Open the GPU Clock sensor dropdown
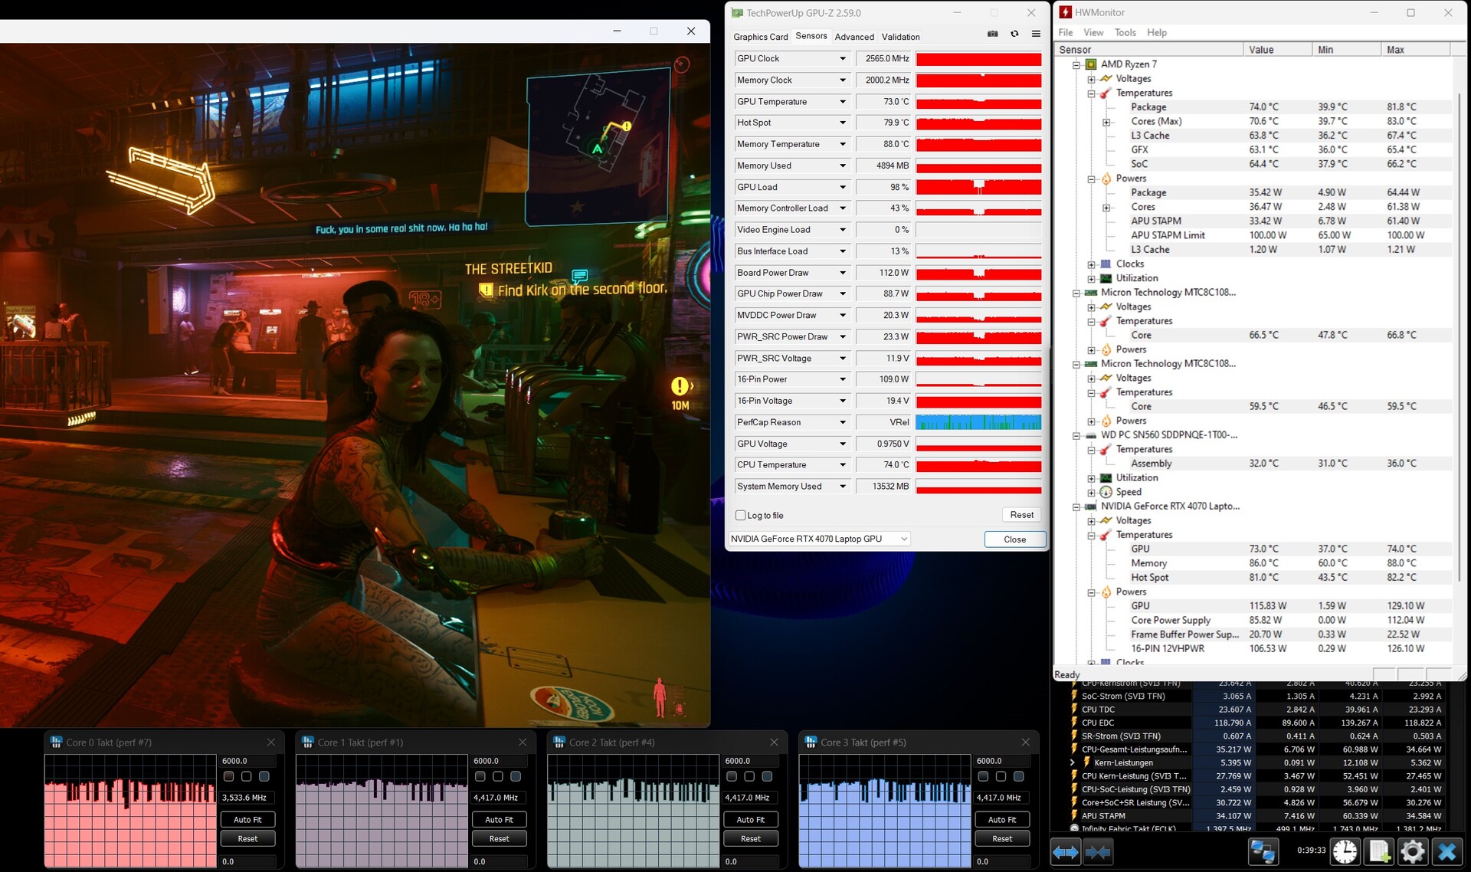The width and height of the screenshot is (1471, 872). coord(843,59)
